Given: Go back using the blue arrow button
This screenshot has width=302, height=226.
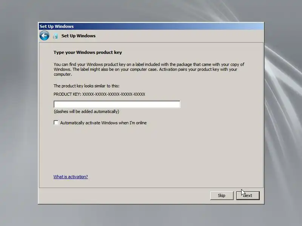Looking at the screenshot, I should pyautogui.click(x=44, y=35).
